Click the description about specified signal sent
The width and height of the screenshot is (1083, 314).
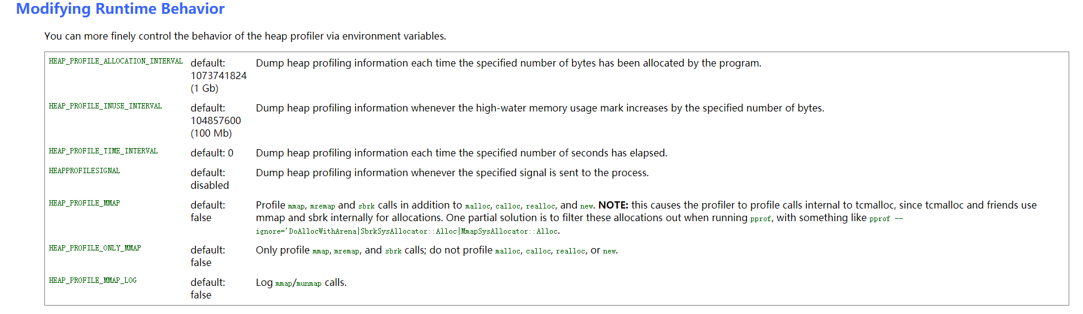coord(452,173)
